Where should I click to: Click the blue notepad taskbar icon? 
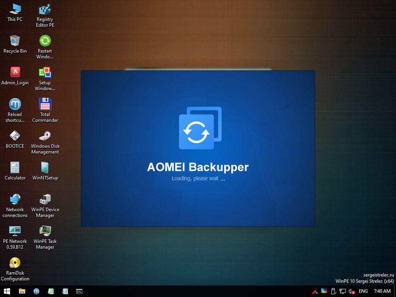(x=65, y=291)
